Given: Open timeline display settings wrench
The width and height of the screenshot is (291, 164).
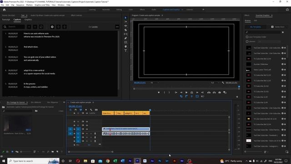Looking at the screenshot, I should click(x=91, y=110).
